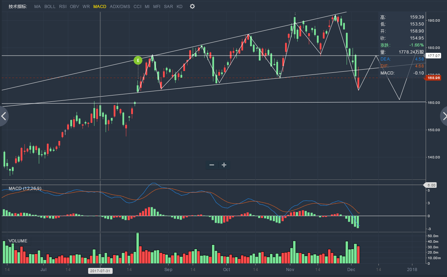Screen dimensions: 447x277
Task: Select the MA indicator
Action: pyautogui.click(x=37, y=7)
